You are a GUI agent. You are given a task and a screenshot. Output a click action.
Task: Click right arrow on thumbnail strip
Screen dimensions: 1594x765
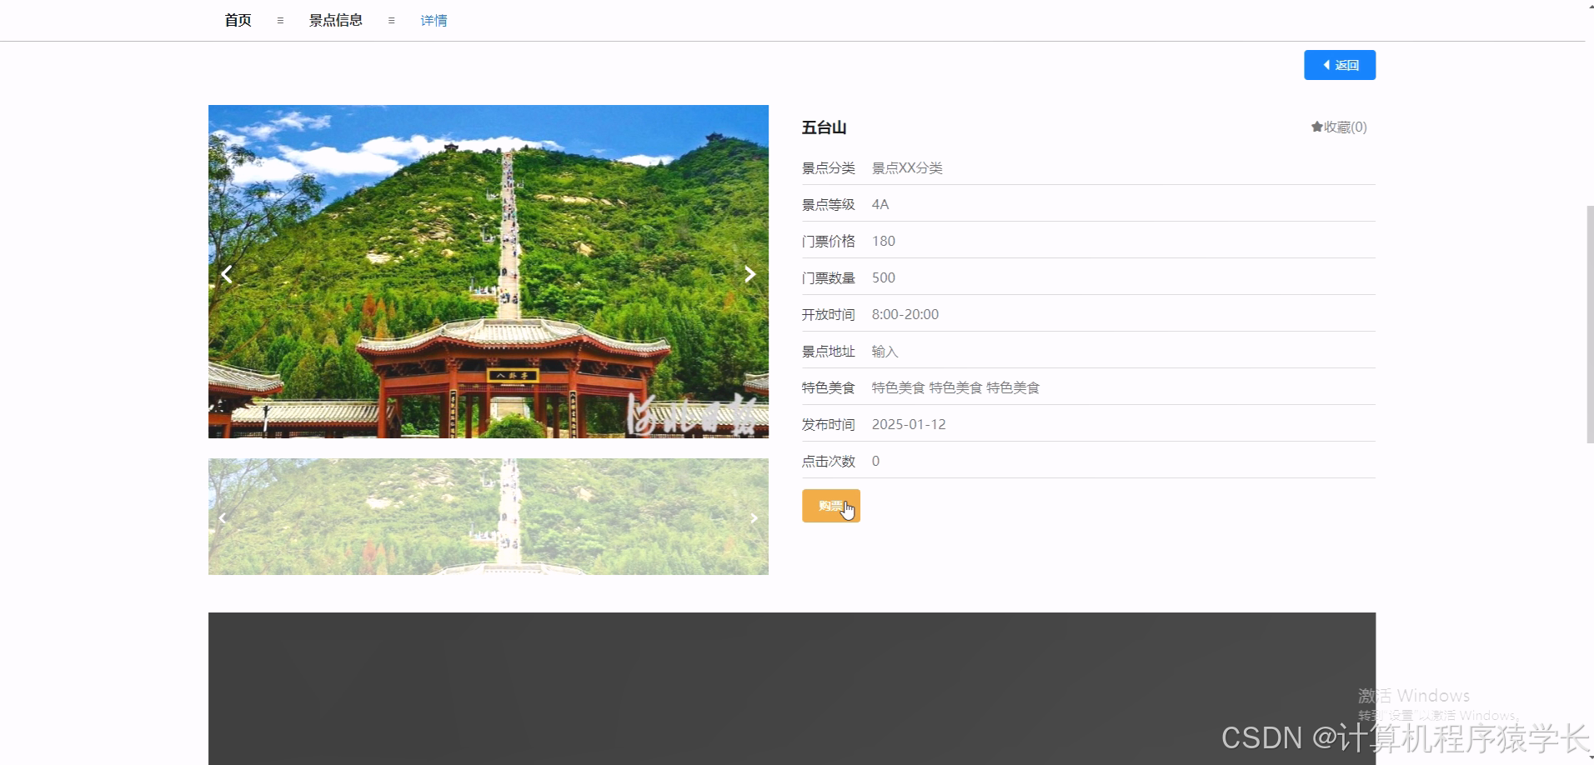[754, 517]
